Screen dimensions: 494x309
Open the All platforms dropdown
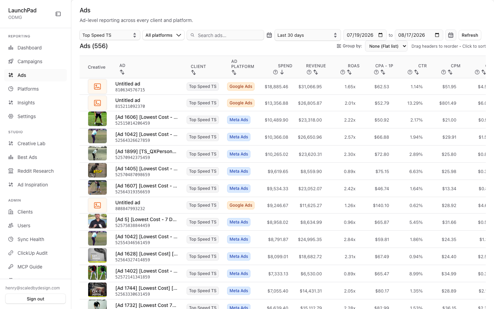pos(163,35)
